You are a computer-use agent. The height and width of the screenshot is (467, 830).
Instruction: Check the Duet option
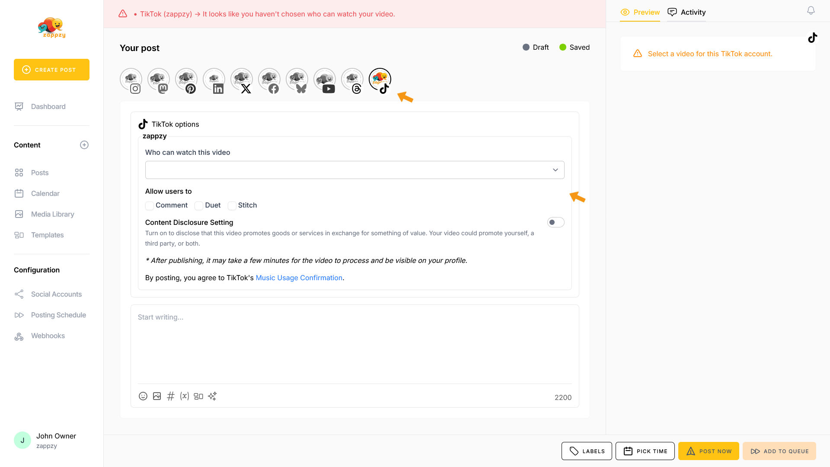coord(199,206)
